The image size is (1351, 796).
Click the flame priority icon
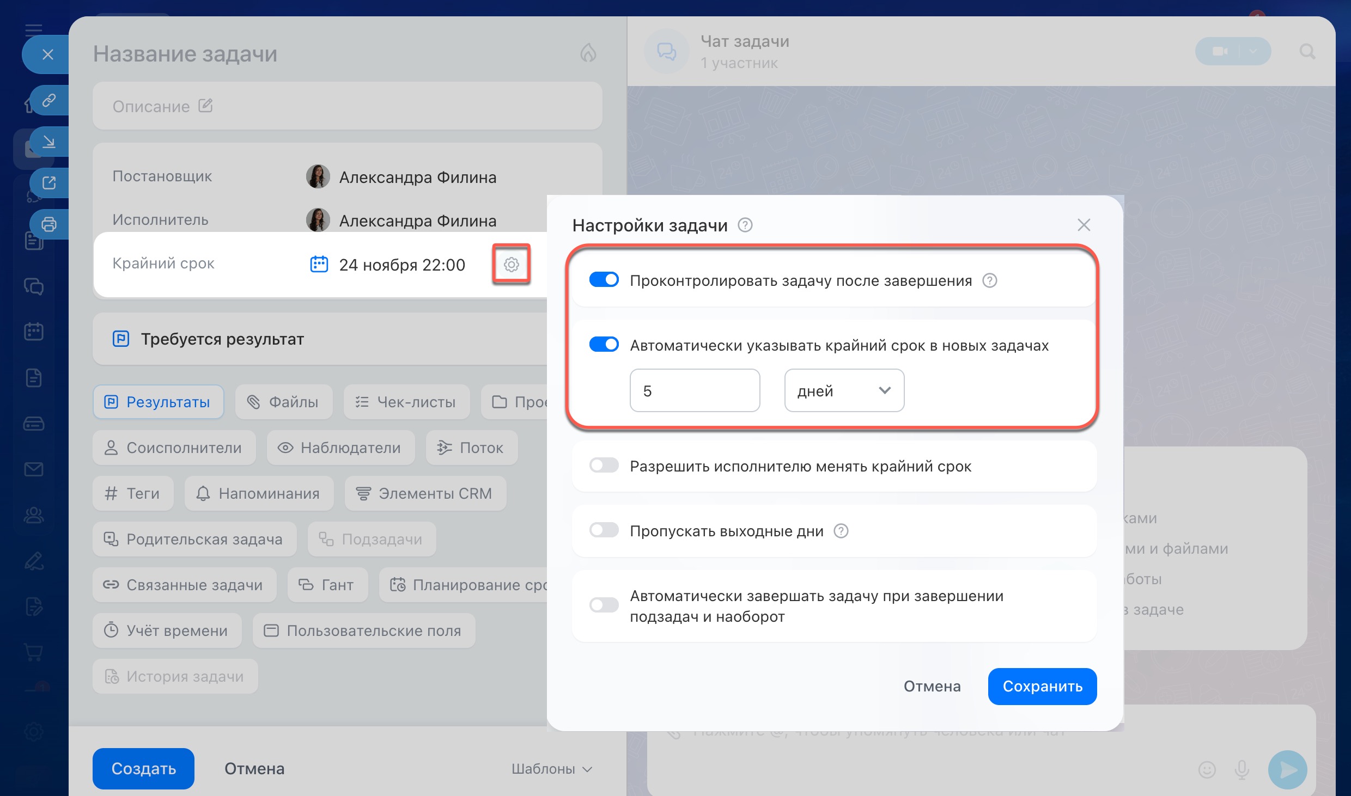coord(588,53)
